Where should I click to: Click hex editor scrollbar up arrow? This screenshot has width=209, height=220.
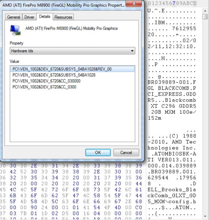click(205, 11)
